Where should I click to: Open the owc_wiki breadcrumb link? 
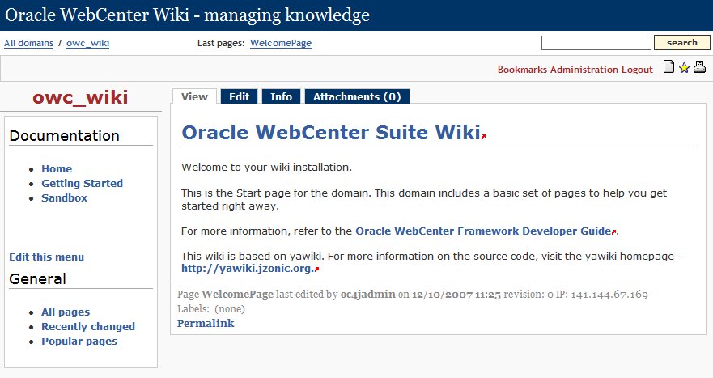click(x=87, y=43)
